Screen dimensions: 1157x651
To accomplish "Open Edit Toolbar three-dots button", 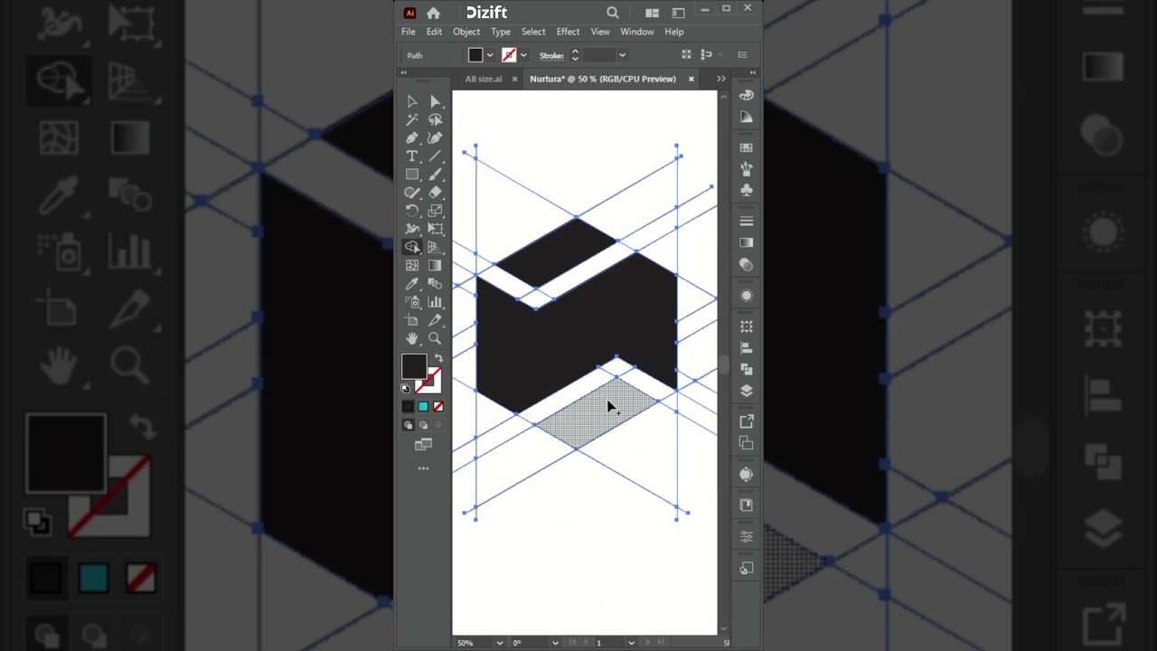I will (x=423, y=468).
